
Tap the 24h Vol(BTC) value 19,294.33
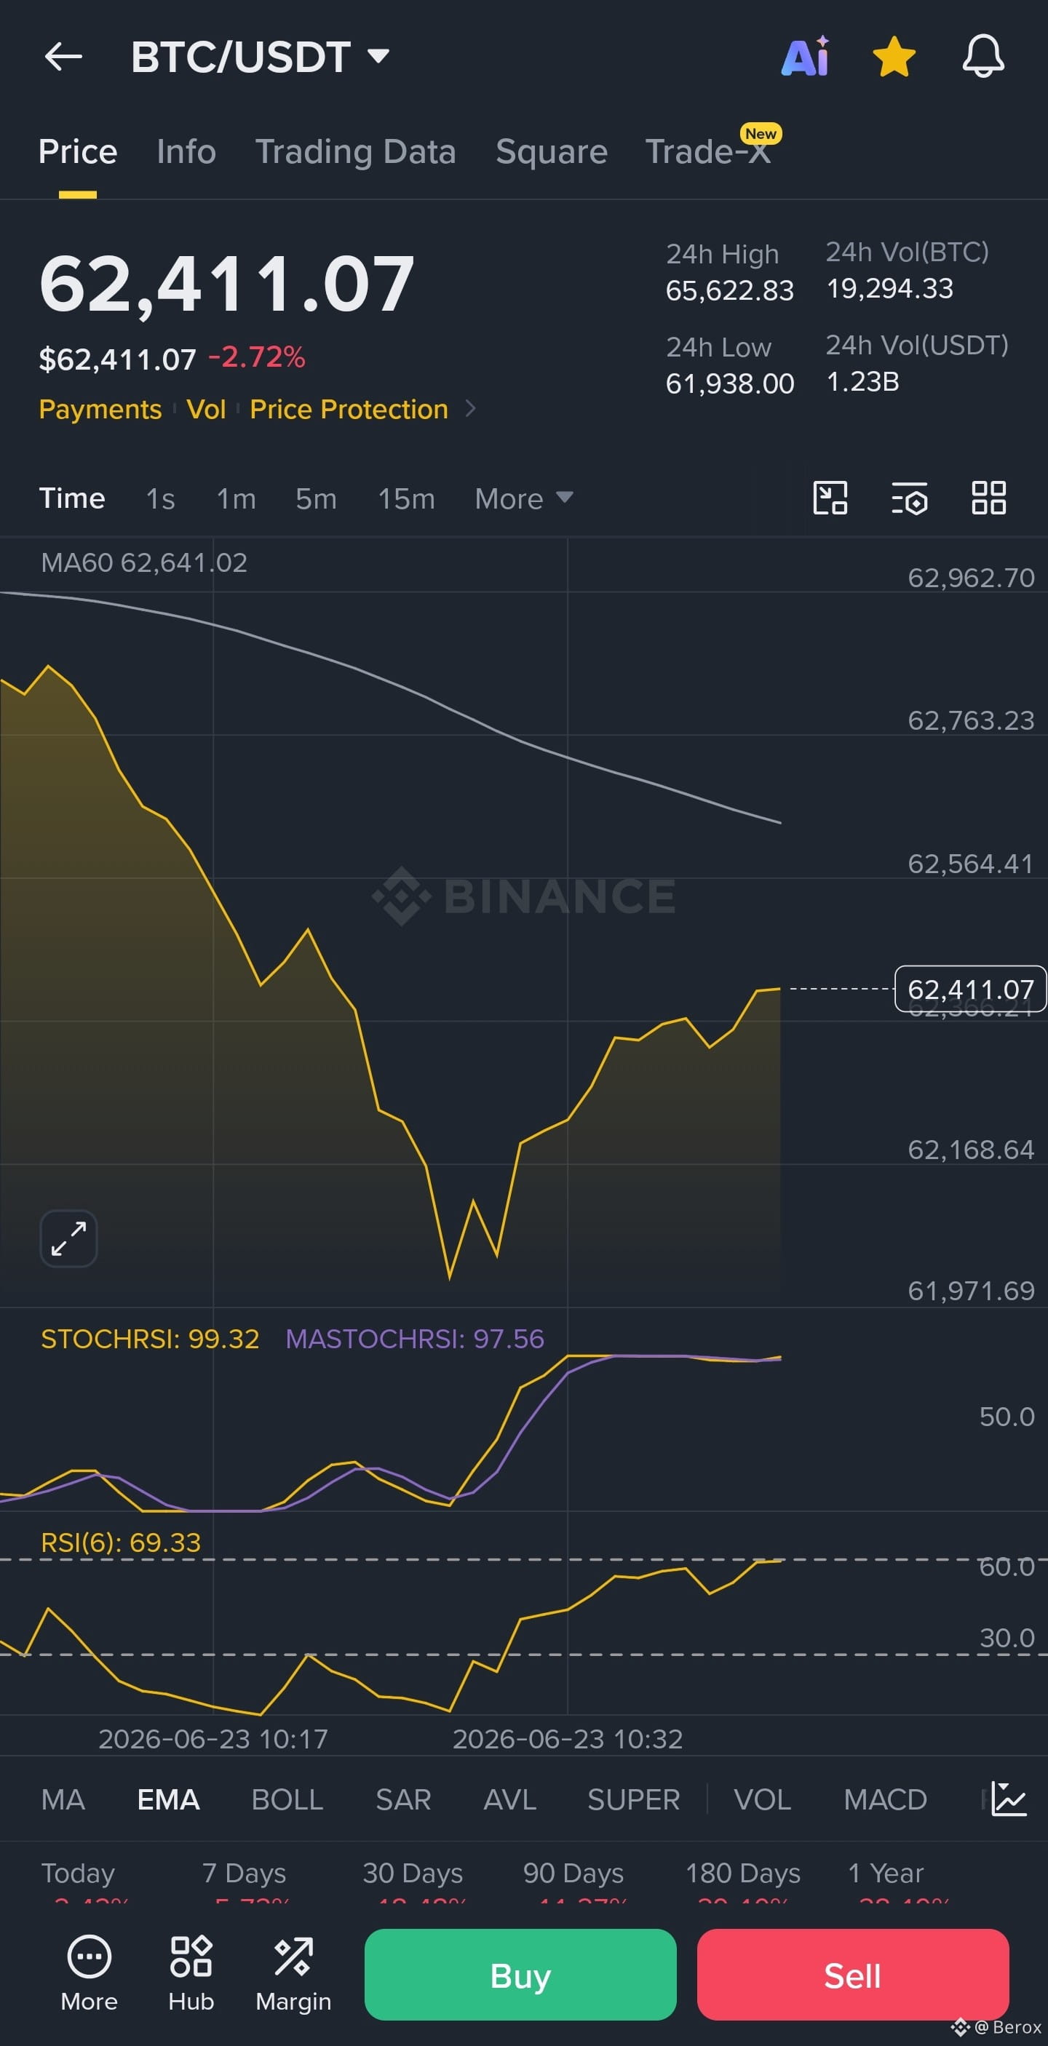point(889,287)
